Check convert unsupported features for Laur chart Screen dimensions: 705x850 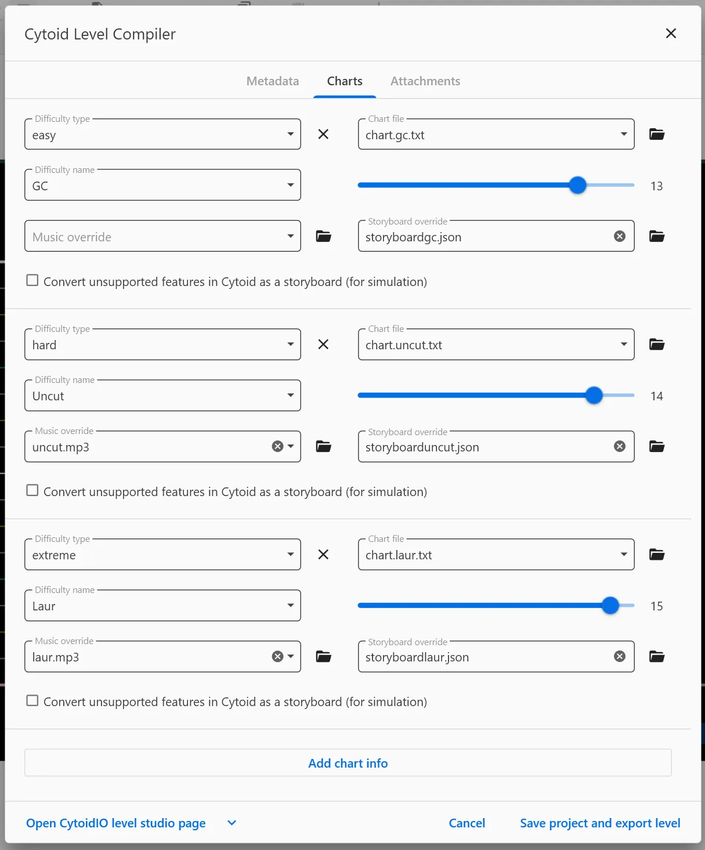32,701
